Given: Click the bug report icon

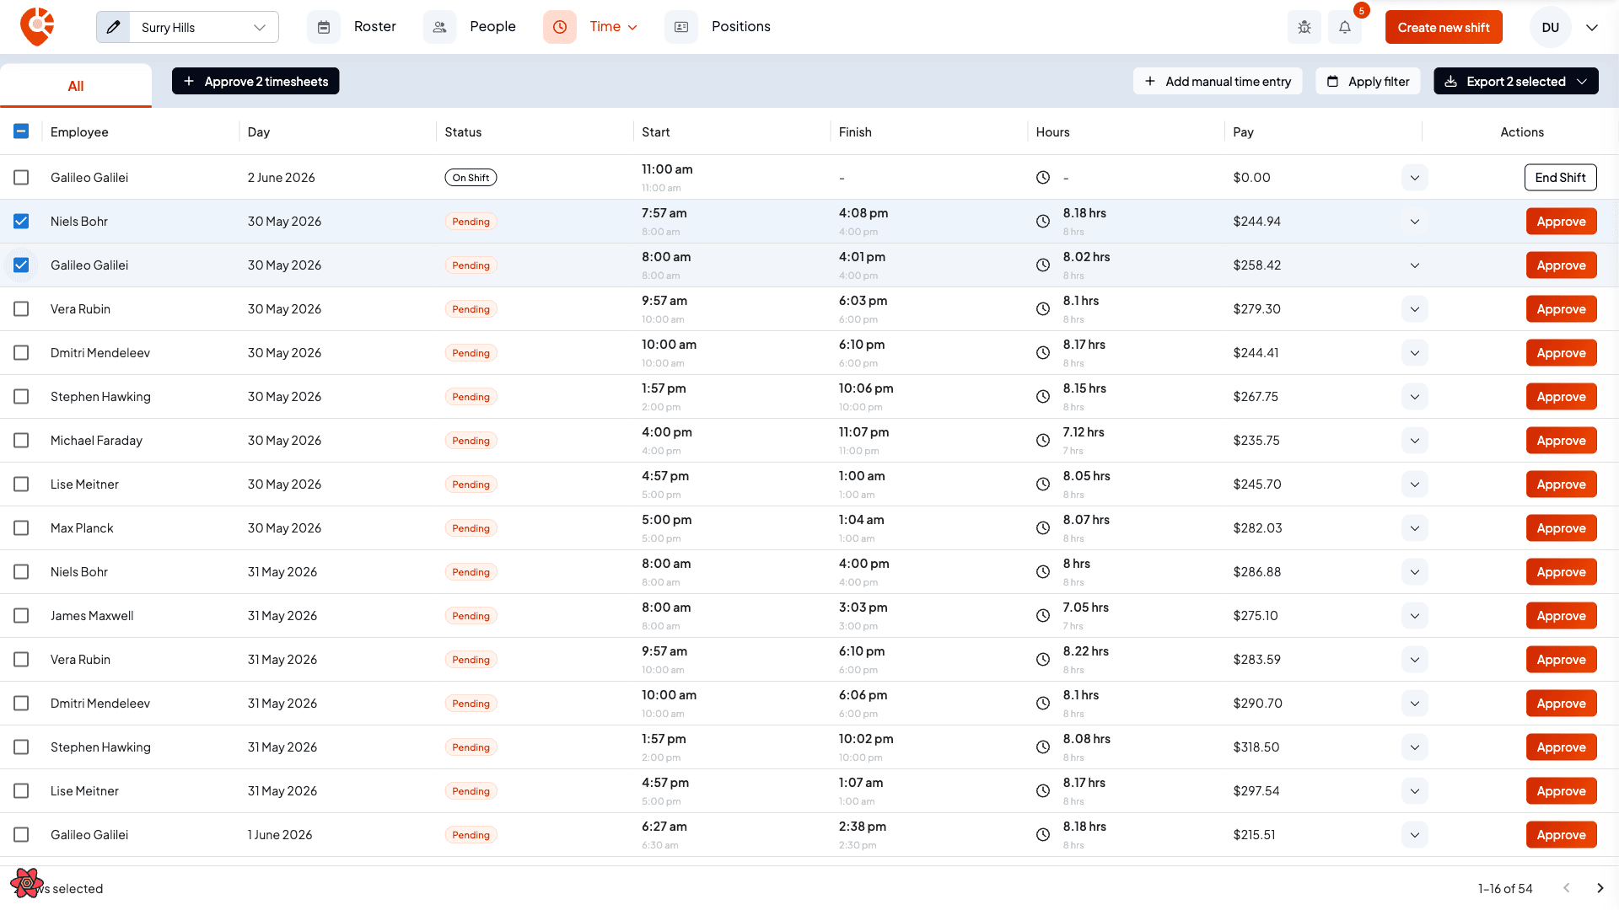Looking at the screenshot, I should [x=1304, y=27].
